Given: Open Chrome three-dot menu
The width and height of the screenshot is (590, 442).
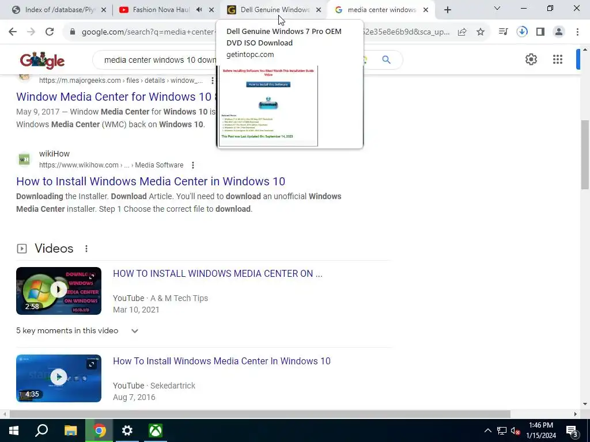Looking at the screenshot, I should [x=577, y=32].
